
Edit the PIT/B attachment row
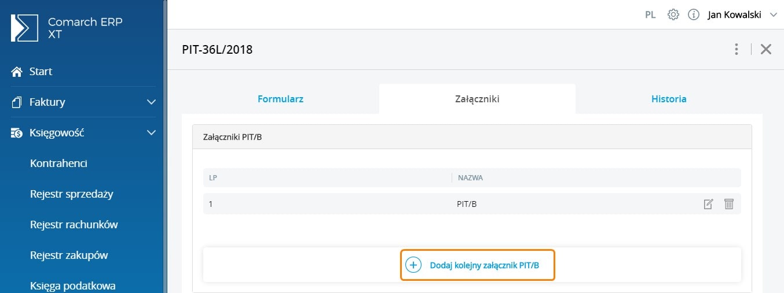pyautogui.click(x=708, y=204)
